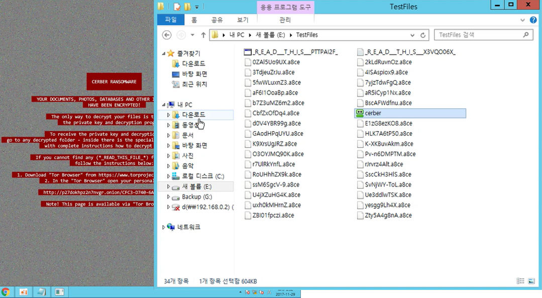This screenshot has width=542, height=298.
Task: Open the 홈 ribbon tab
Action: pyautogui.click(x=194, y=20)
